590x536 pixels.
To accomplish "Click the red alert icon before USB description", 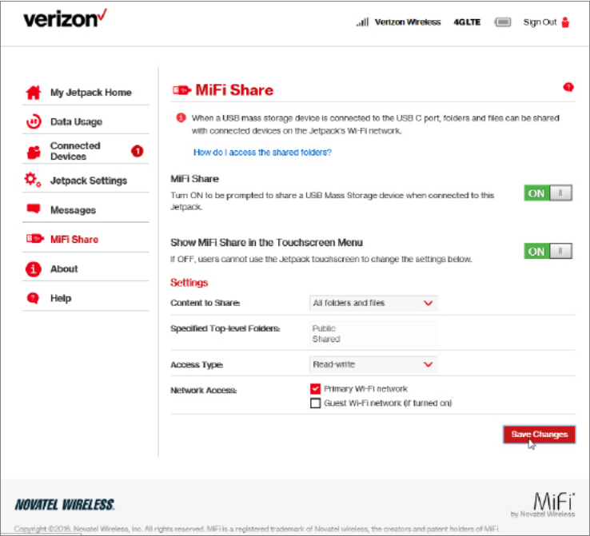I will pos(181,117).
